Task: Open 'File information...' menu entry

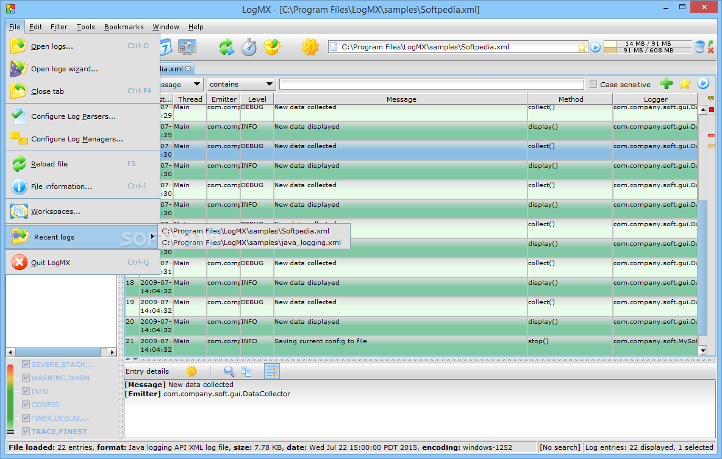Action: [82, 186]
